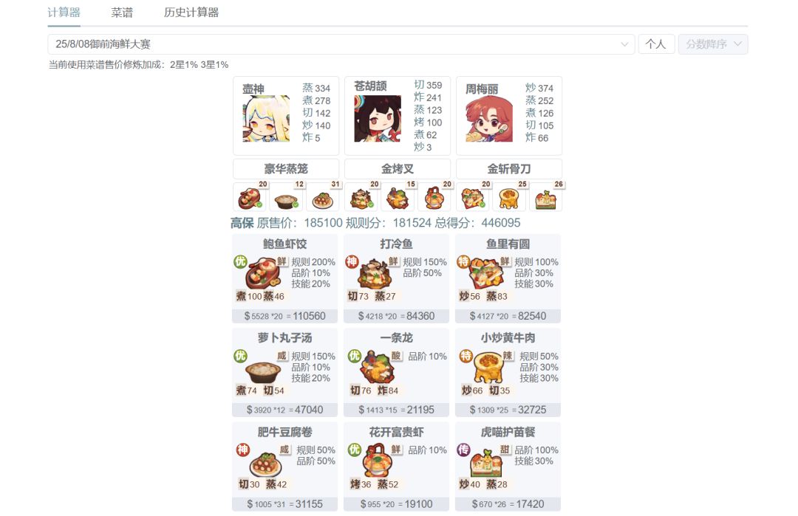Switch to the 历史计算器 tab
798x516 pixels.
[191, 13]
